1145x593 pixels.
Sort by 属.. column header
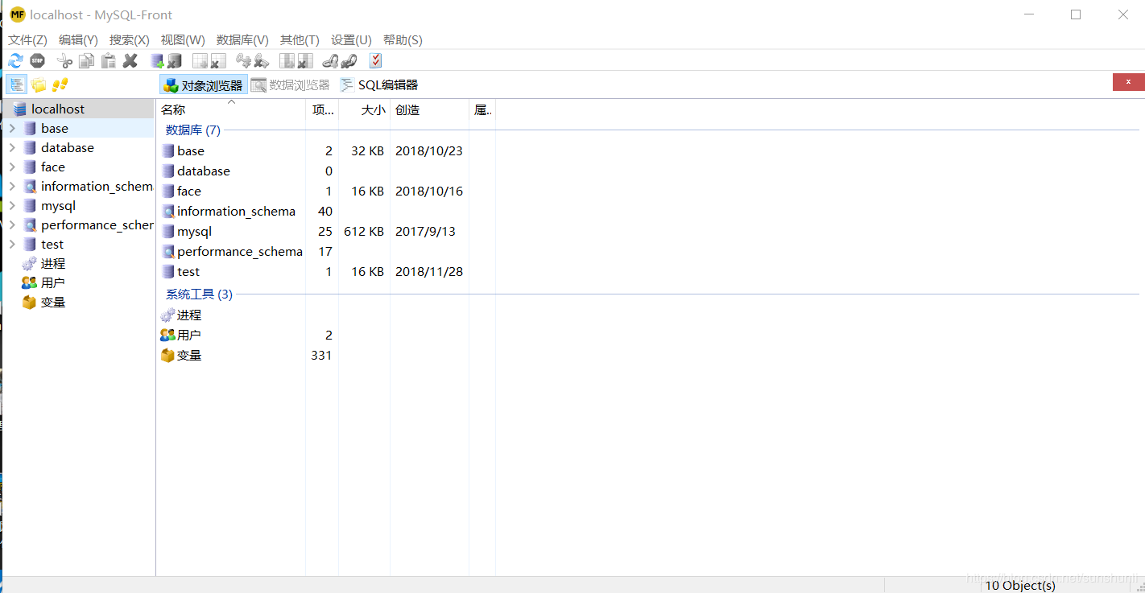pyautogui.click(x=482, y=110)
